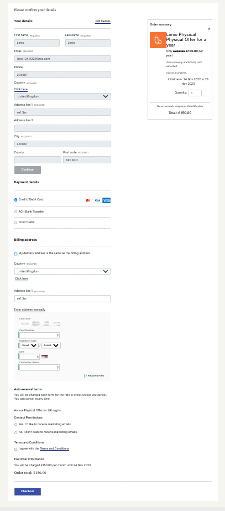Tick the Terms and Conditions agreement checkbox
225x511 pixels.
click(15, 449)
